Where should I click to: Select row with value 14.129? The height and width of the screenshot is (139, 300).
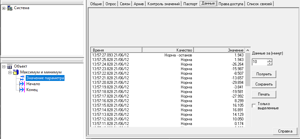168,115
